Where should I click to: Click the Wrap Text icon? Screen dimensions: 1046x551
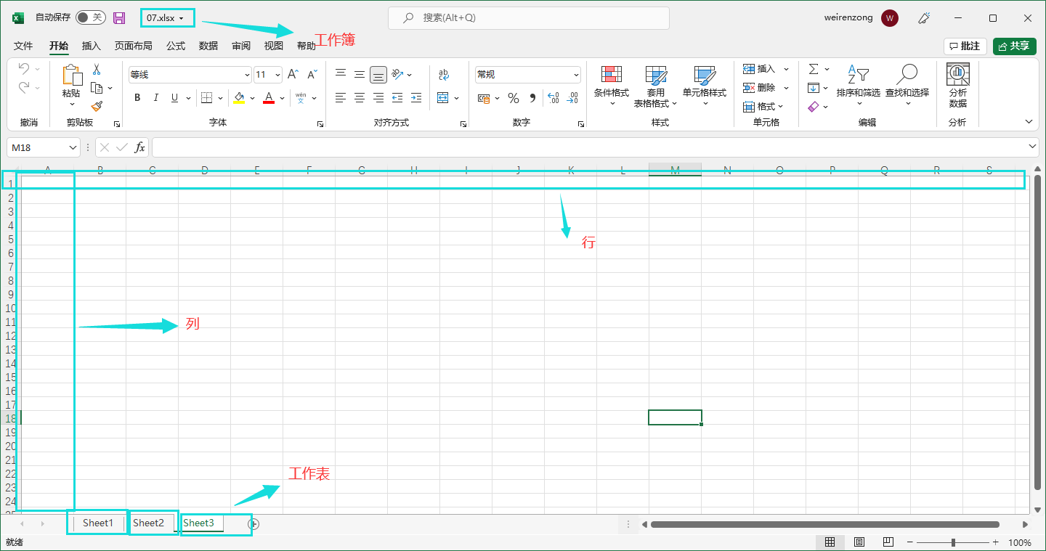444,74
